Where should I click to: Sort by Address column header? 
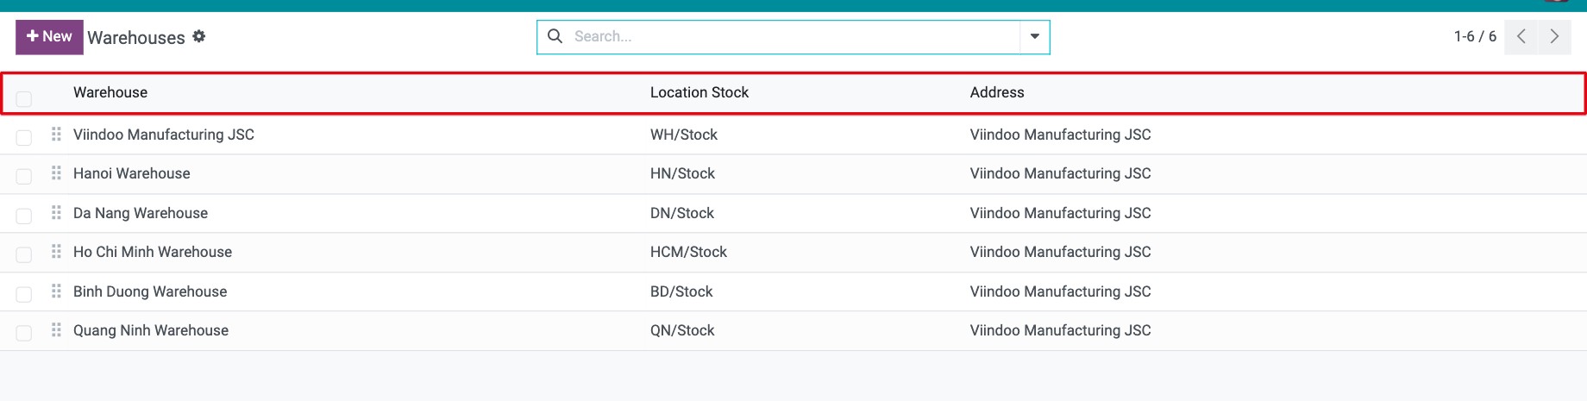point(997,92)
